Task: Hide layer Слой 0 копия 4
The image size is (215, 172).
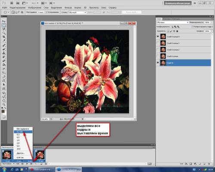Action: point(158,37)
